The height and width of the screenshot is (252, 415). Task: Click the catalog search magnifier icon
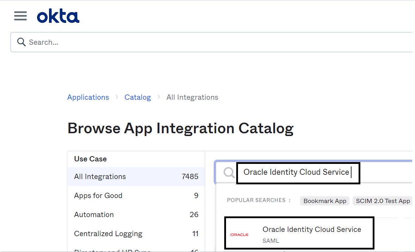[x=229, y=172]
